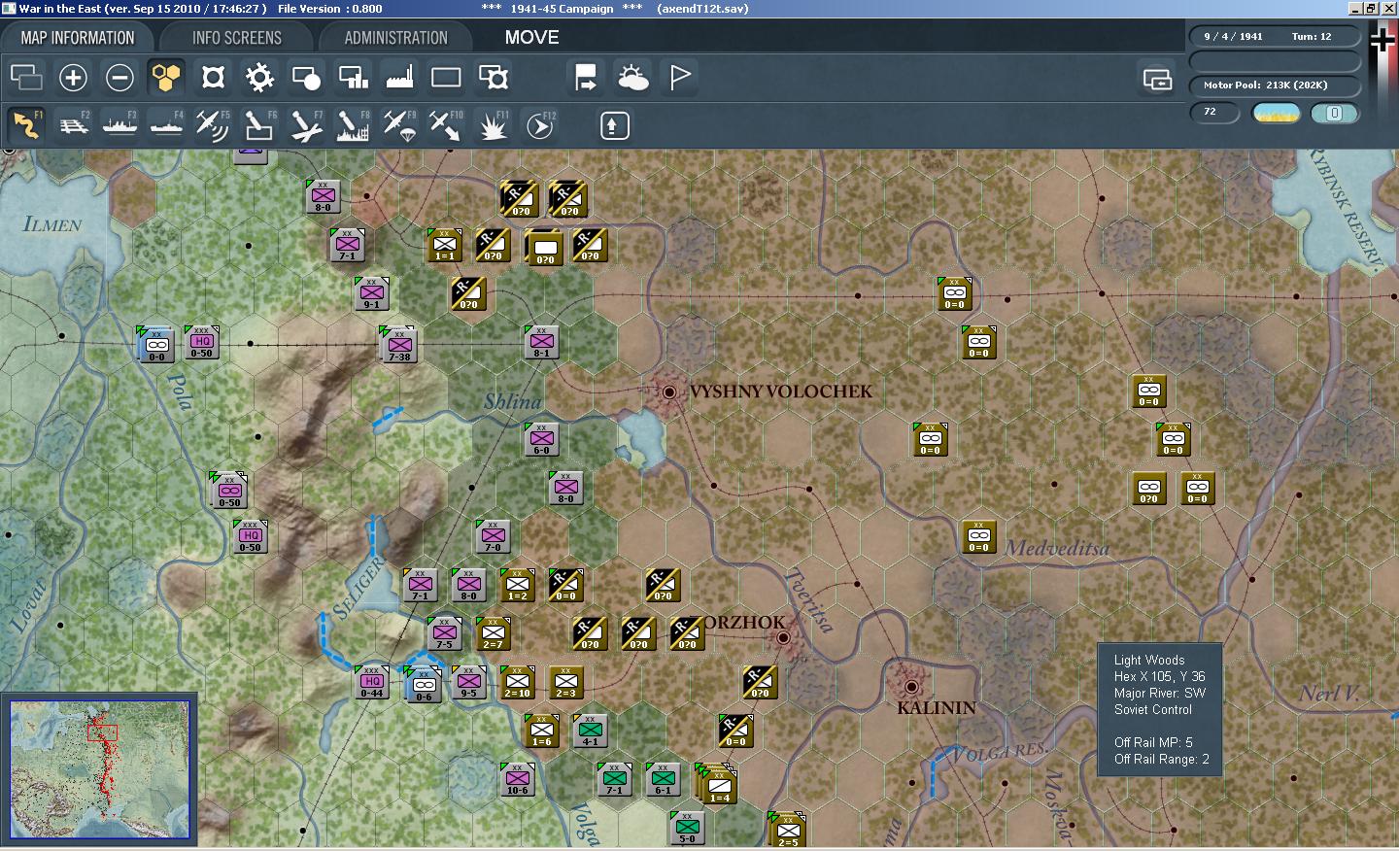
Task: Select the 10-6 infantry unit counter
Action: 518,779
